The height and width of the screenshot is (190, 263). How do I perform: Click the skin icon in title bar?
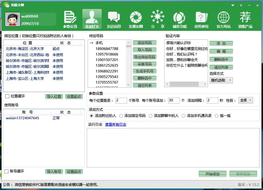click(233, 5)
